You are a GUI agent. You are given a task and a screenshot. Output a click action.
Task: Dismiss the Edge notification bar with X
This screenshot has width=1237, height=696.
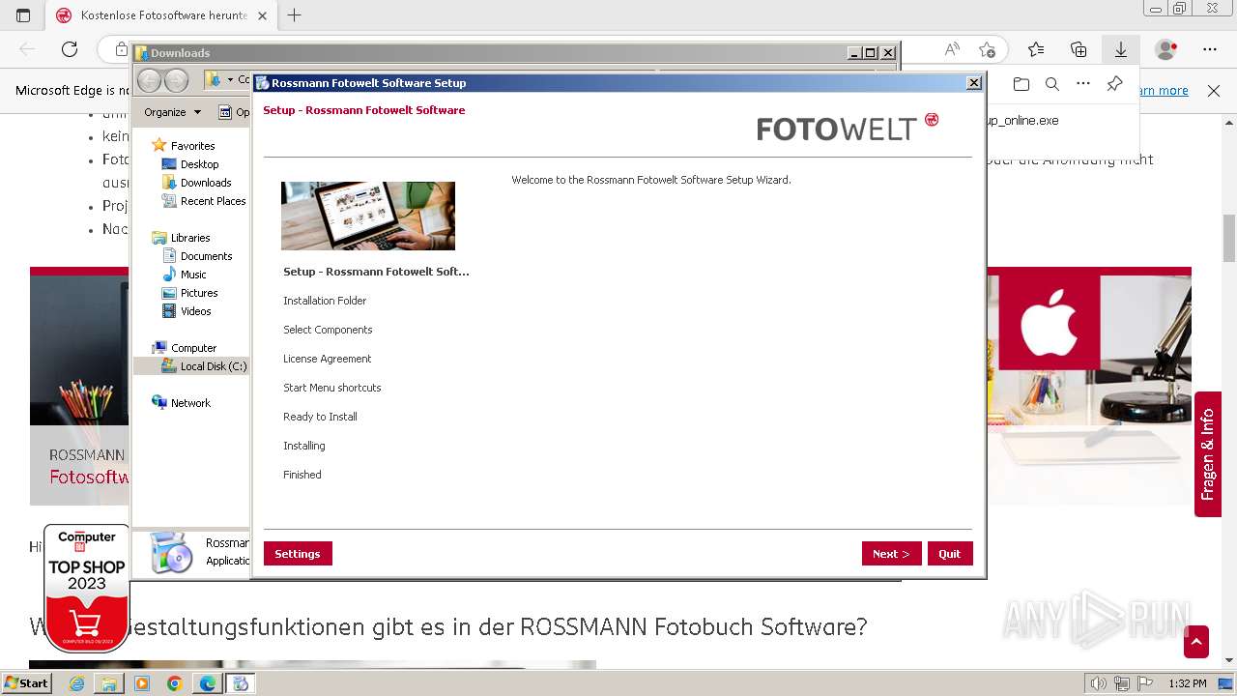1214,90
